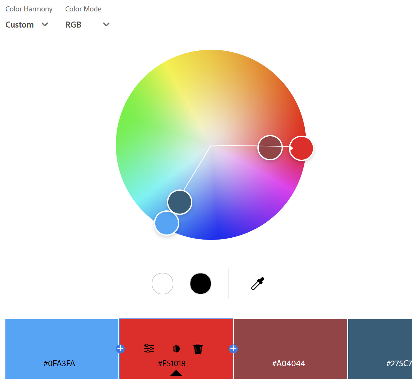Choose the black background circle
The image size is (412, 385).
click(201, 284)
